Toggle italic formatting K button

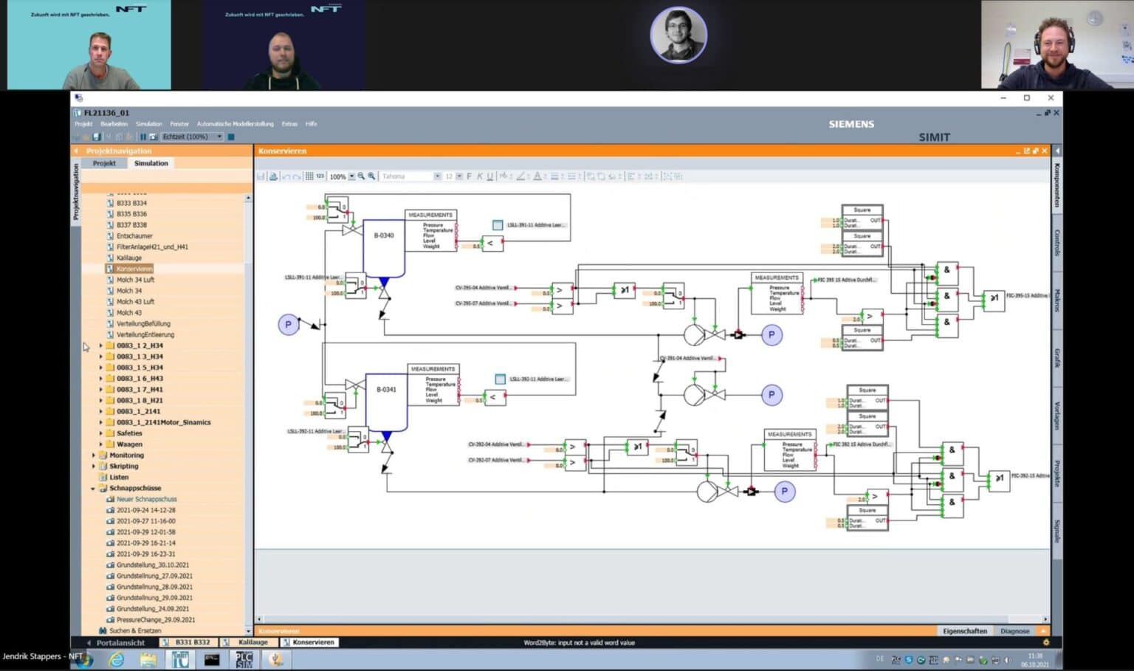(479, 176)
